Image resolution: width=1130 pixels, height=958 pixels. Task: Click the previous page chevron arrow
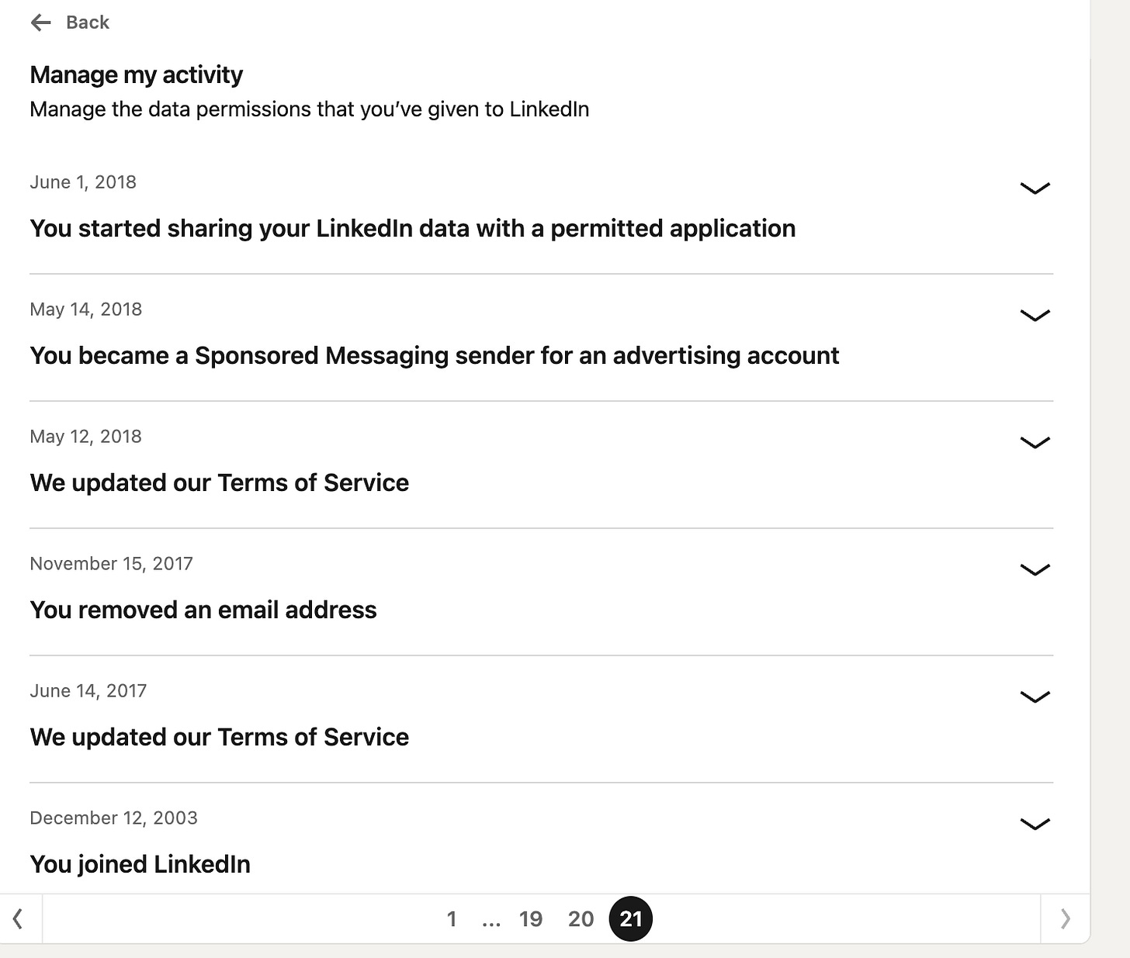pos(18,919)
